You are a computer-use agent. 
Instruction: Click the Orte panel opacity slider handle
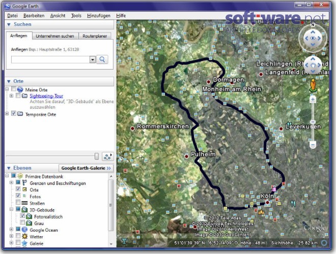coord(96,156)
